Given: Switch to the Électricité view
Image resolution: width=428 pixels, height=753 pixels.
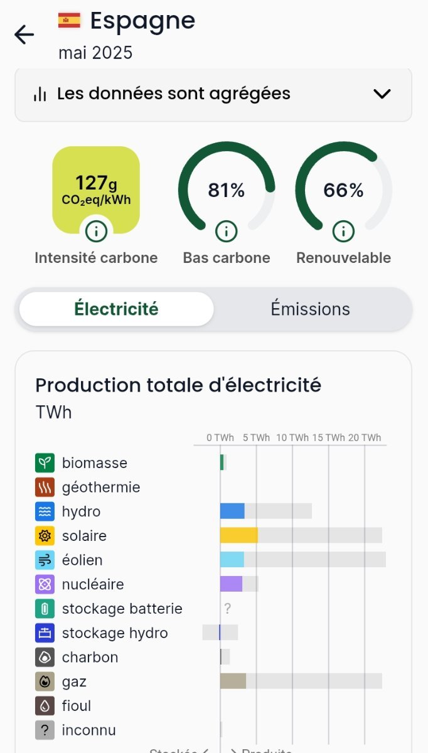Looking at the screenshot, I should [x=117, y=309].
